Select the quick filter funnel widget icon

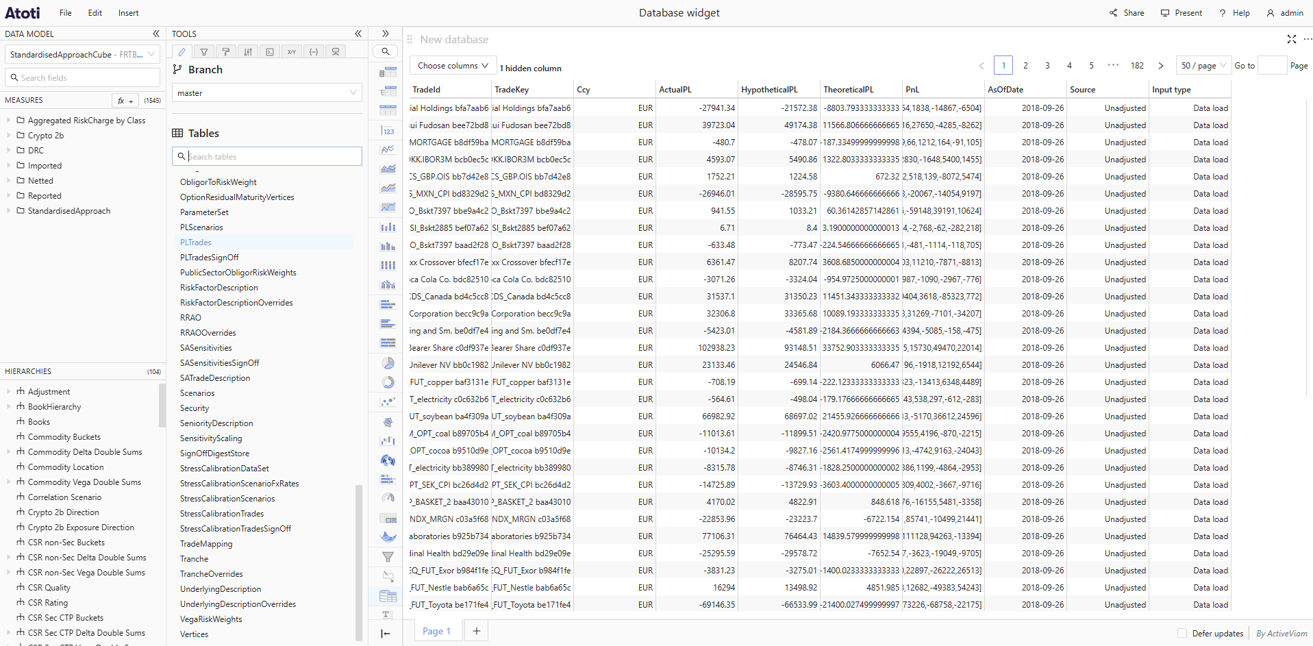[388, 557]
